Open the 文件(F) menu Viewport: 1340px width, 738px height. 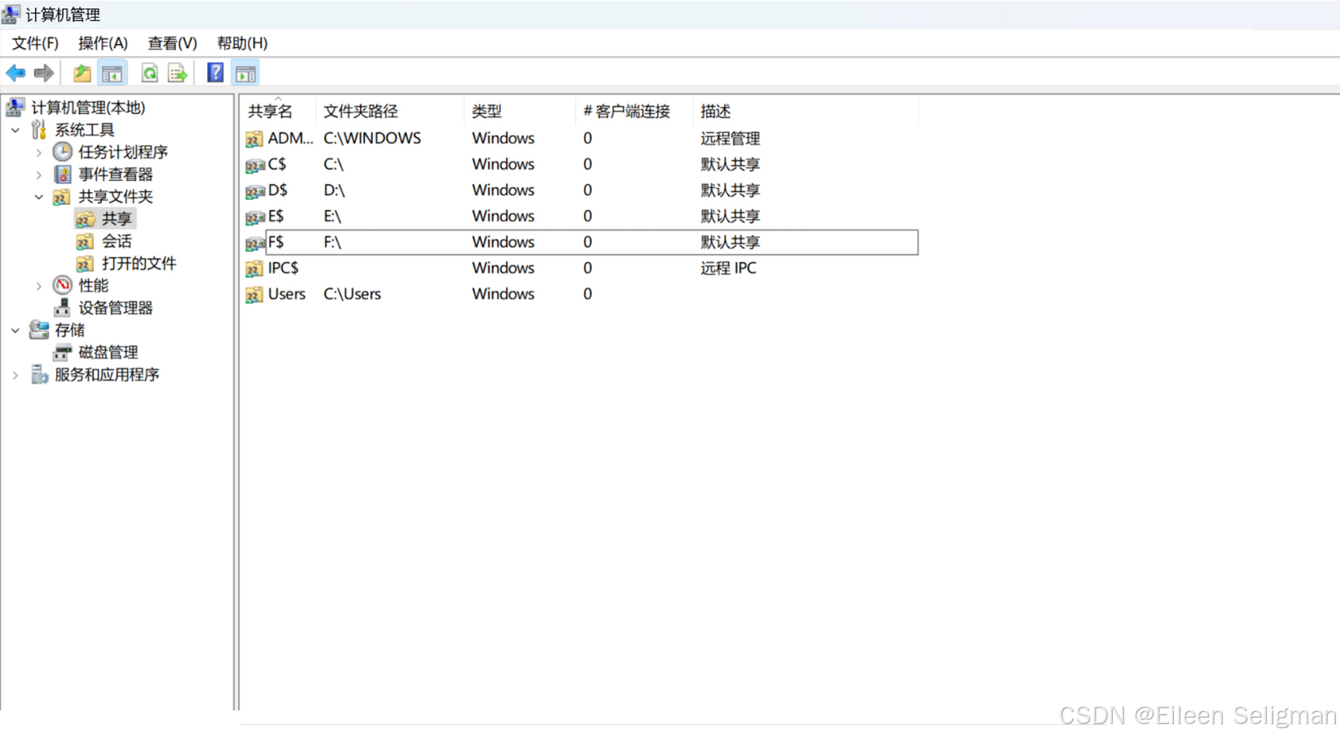click(35, 43)
